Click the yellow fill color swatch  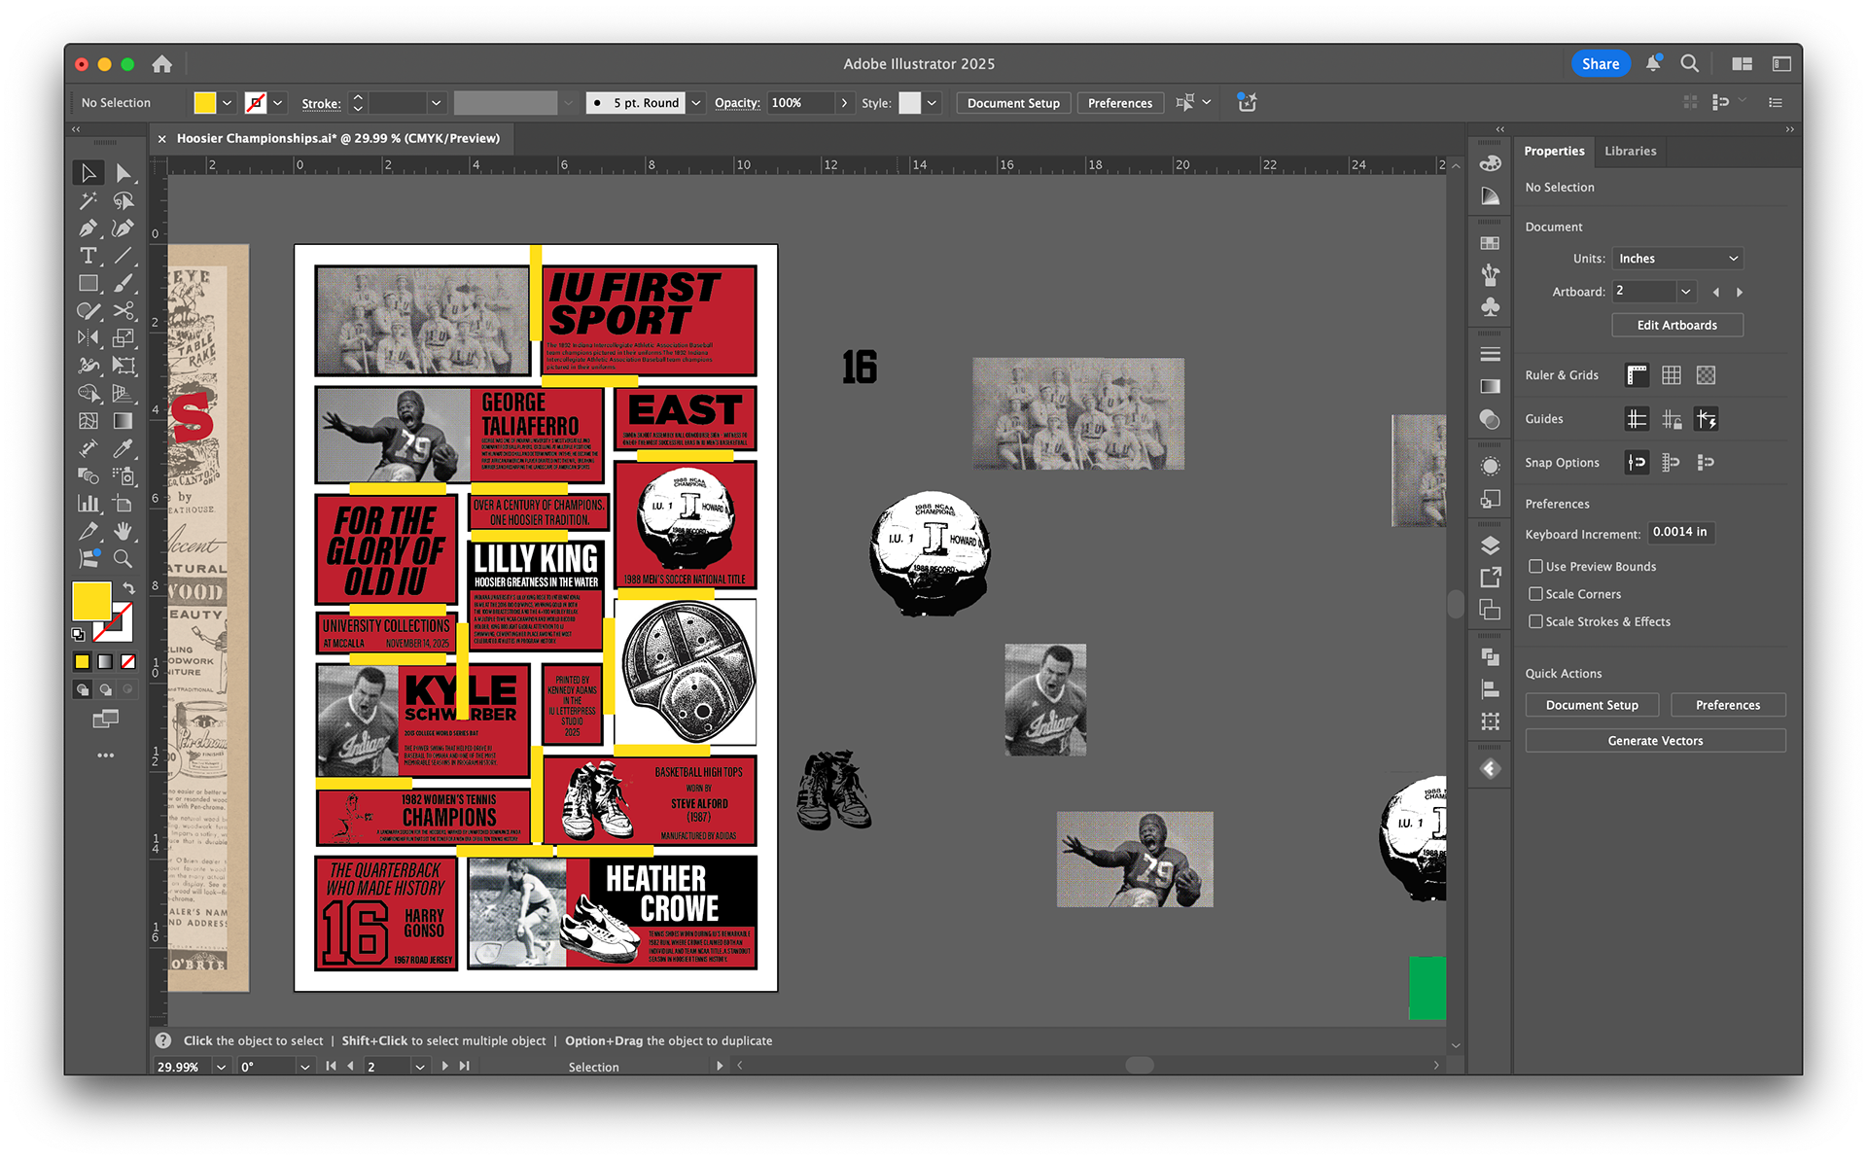[92, 603]
